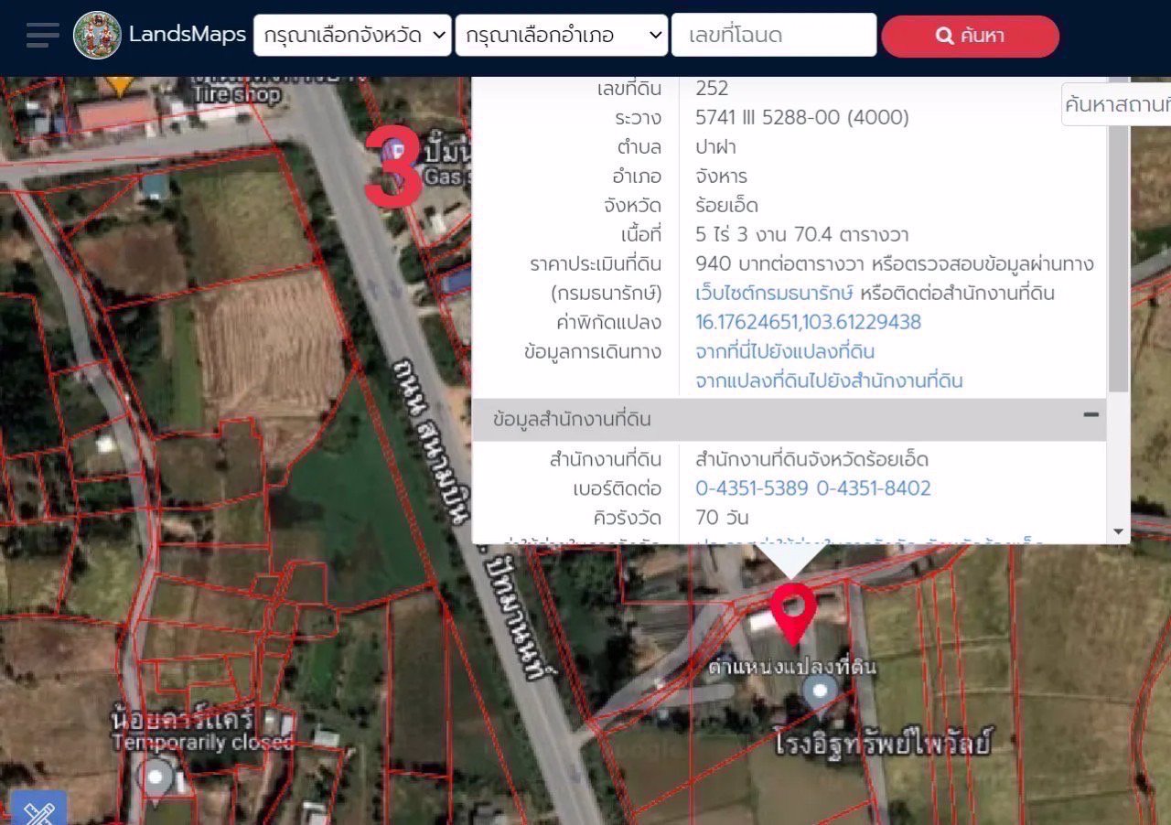Select the blue measuring tool icon
This screenshot has height=825, width=1171.
coord(38,809)
